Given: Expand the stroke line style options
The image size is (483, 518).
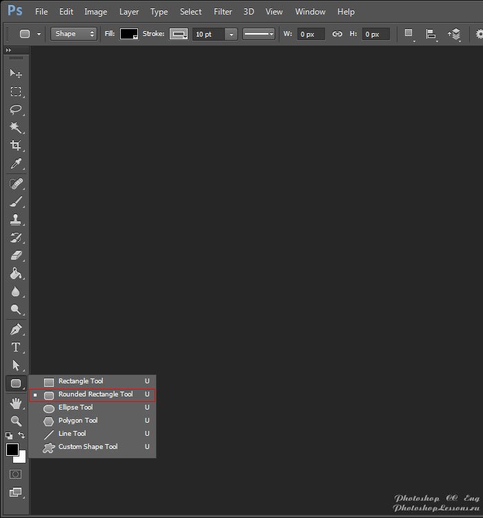Looking at the screenshot, I should point(259,34).
